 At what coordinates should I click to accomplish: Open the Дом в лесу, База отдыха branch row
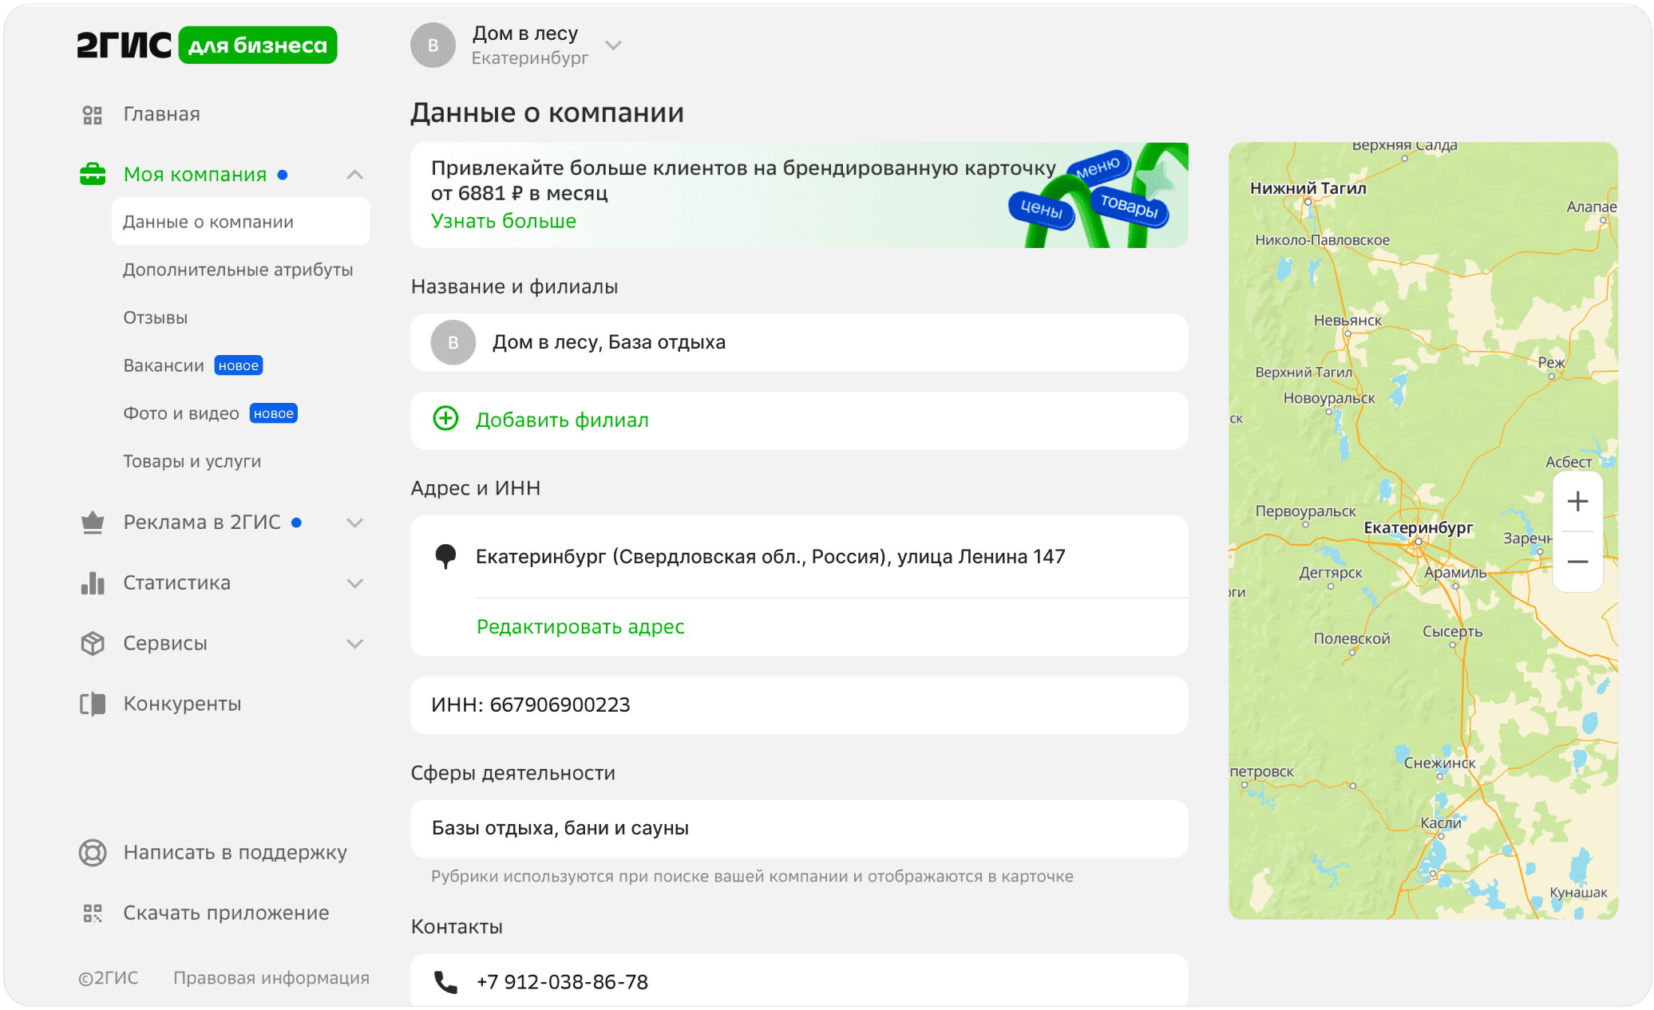coord(799,342)
